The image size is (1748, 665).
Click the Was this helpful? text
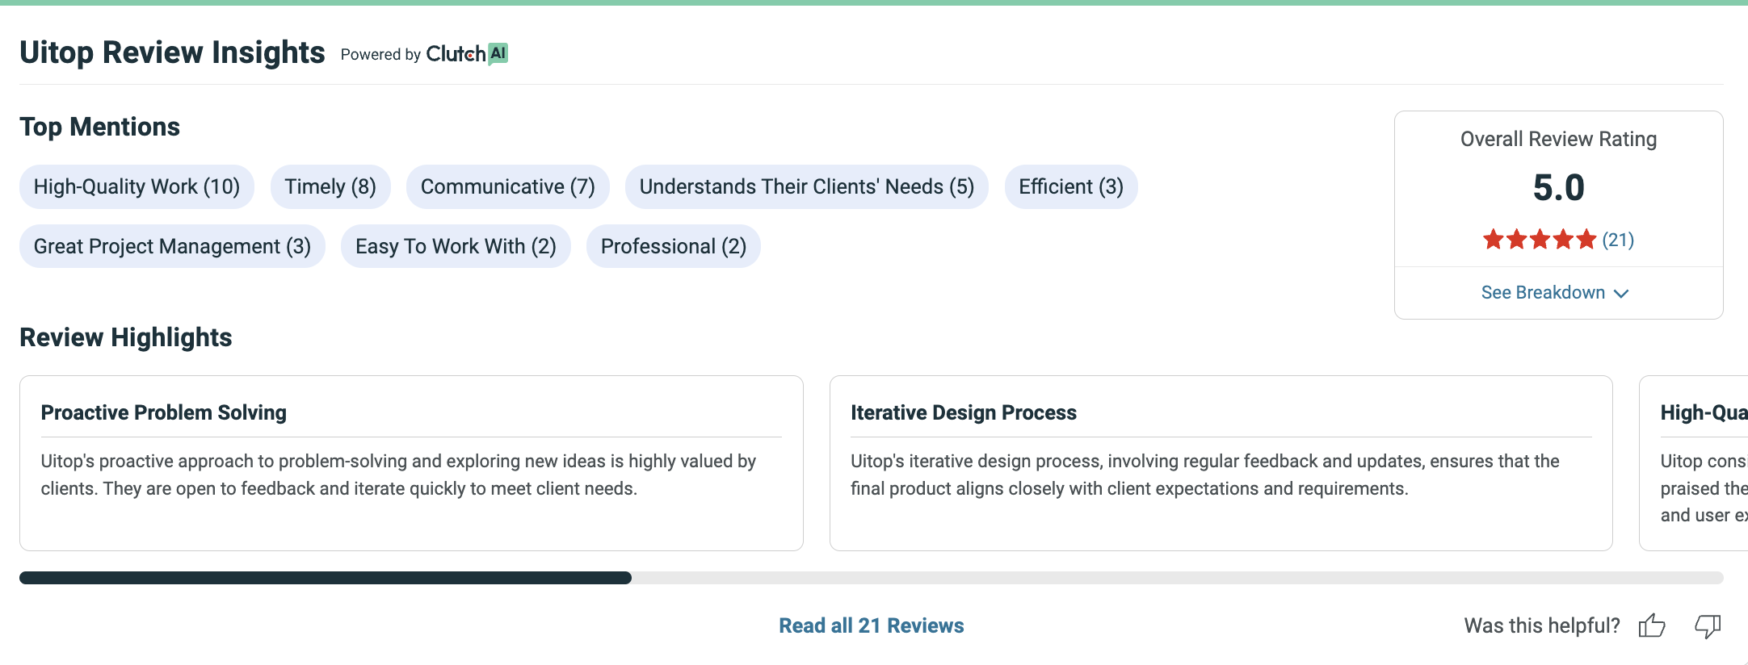pyautogui.click(x=1542, y=625)
